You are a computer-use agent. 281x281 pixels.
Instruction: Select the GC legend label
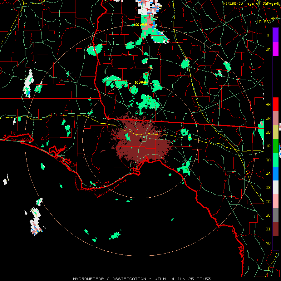[268, 215]
